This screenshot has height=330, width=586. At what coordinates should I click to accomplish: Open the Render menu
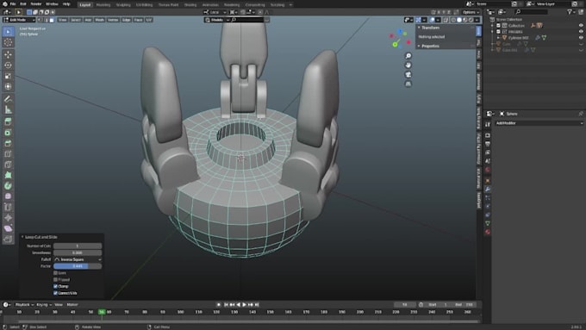click(36, 4)
